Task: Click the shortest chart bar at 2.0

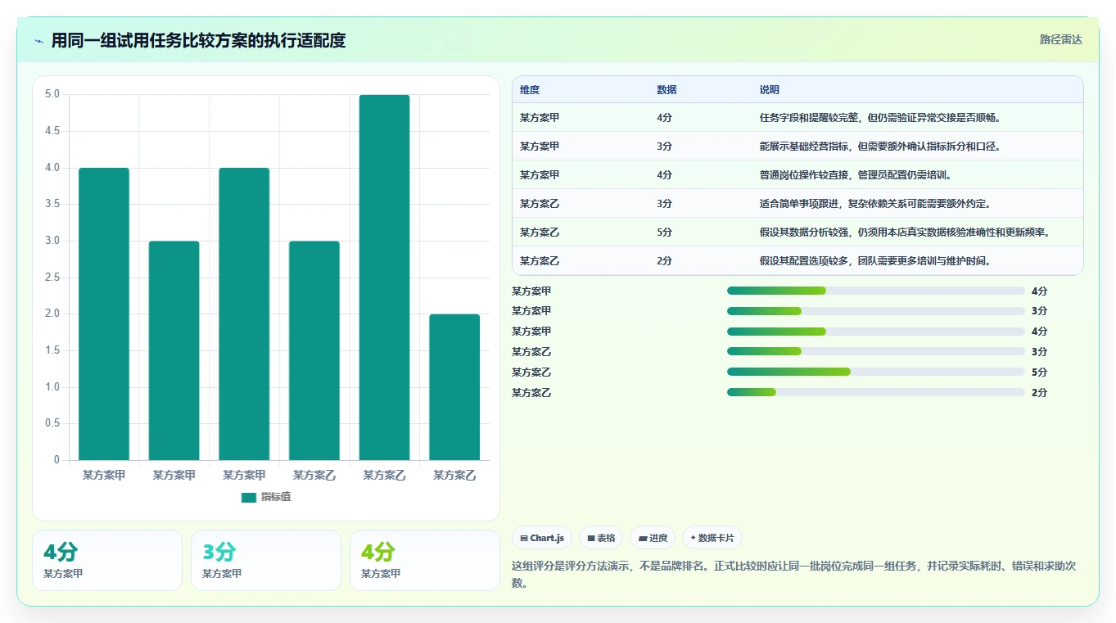Action: [x=454, y=387]
